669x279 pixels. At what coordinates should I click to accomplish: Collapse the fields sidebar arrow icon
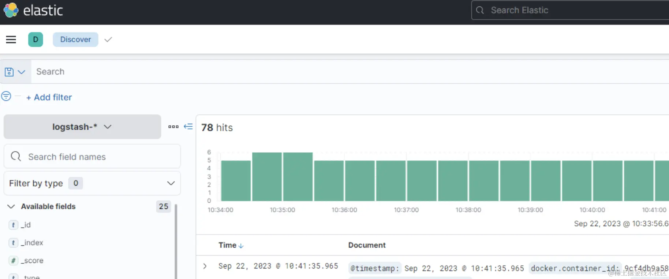[x=188, y=126]
